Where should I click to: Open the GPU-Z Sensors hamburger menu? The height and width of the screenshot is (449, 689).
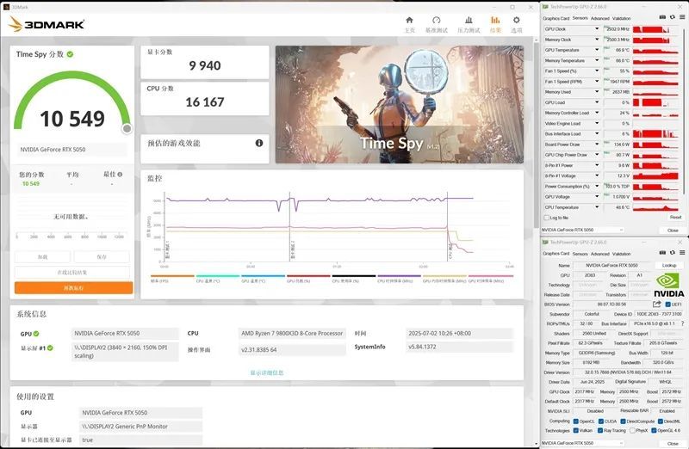[682, 17]
